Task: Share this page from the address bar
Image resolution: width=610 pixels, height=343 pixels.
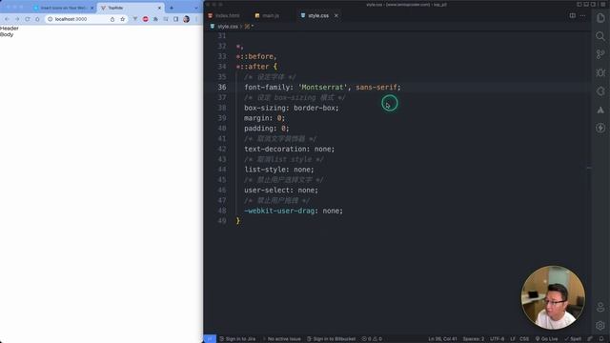Action: pyautogui.click(x=112, y=19)
